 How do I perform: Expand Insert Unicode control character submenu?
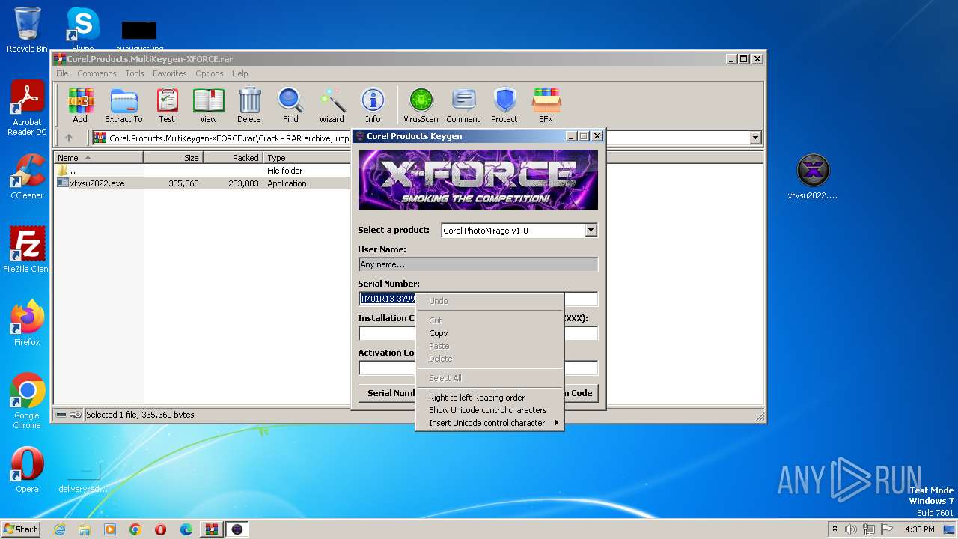pos(489,423)
